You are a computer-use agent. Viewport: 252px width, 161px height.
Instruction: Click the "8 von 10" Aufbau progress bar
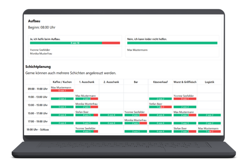click(75, 43)
